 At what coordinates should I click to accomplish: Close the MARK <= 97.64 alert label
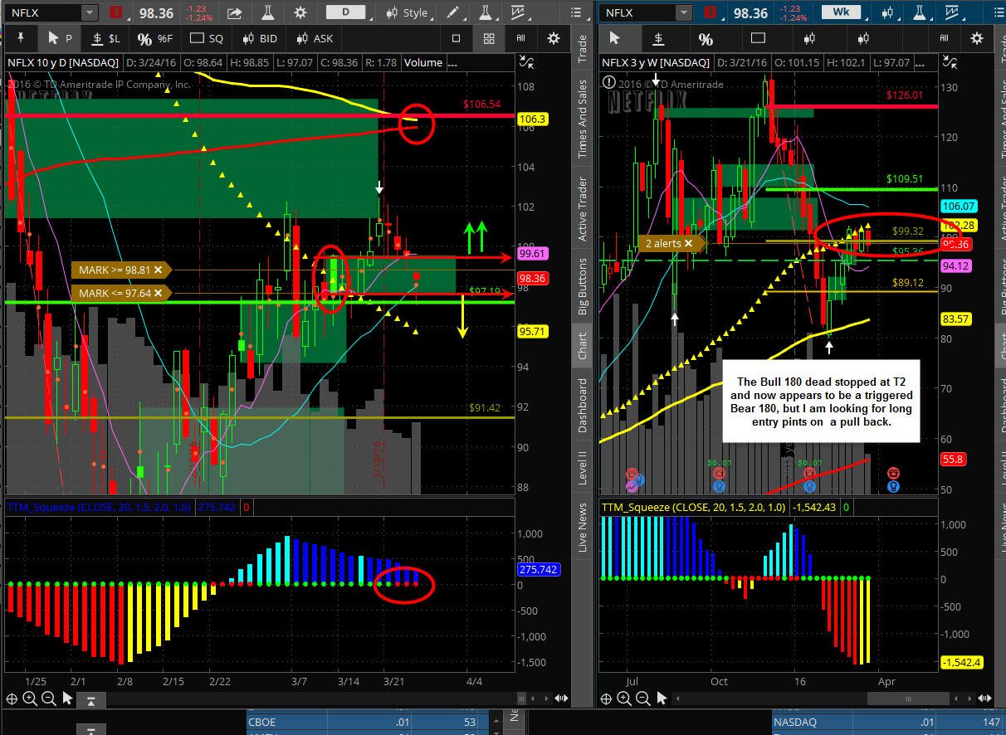(x=159, y=292)
